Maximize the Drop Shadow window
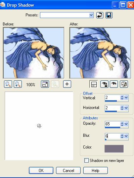Viewport: 134px width, 178px height. pos(123,5)
